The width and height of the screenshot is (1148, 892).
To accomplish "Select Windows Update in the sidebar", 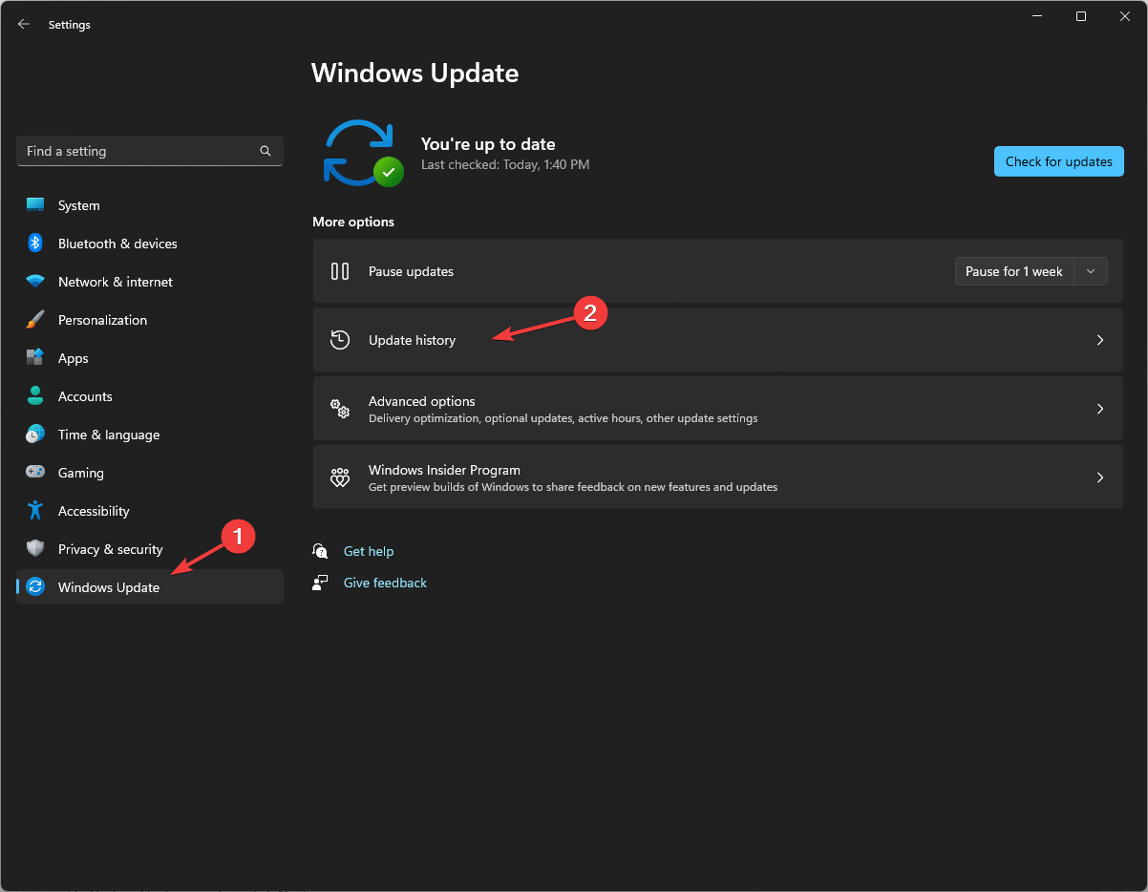I will [x=150, y=586].
